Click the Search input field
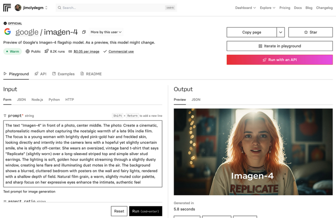Screen dimensions: 336x218 [116, 8]
